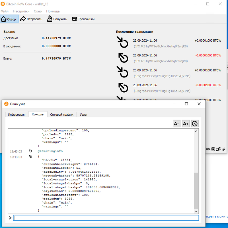Click the first -0.00001000 BTCW amount
The width and height of the screenshot is (228, 228).
click(x=208, y=55)
